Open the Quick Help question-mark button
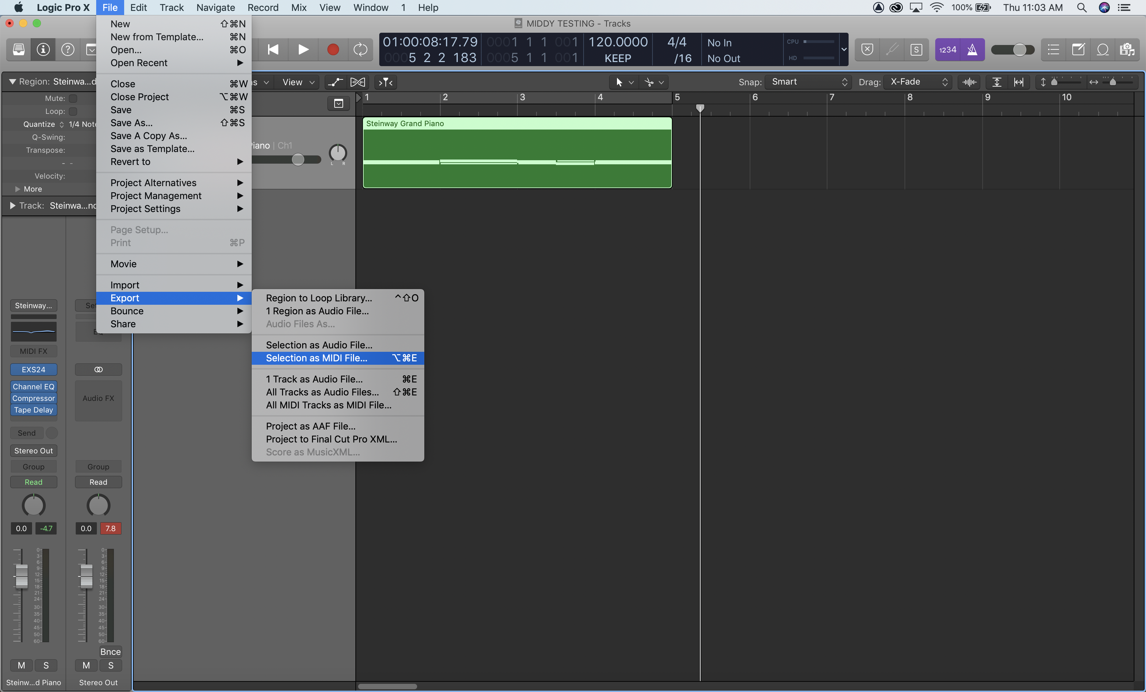This screenshot has height=692, width=1146. click(68, 49)
